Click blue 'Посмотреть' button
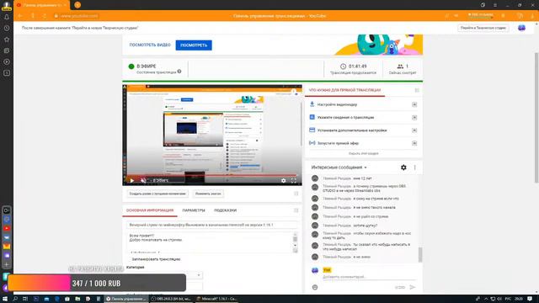539x303 pixels. (x=194, y=45)
